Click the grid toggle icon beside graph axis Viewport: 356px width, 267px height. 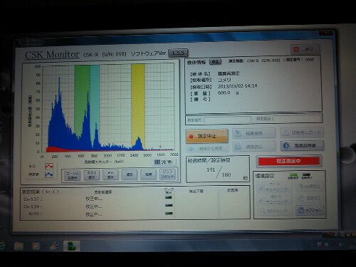click(x=157, y=162)
